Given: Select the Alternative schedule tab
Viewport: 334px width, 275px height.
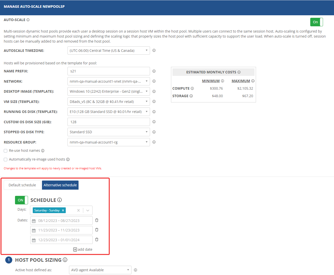Looking at the screenshot, I should [60, 185].
